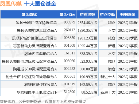Select the 2354.46万股 holdings cell
Image resolution: width=139 pixels, height=104 pixels.
(87, 23)
